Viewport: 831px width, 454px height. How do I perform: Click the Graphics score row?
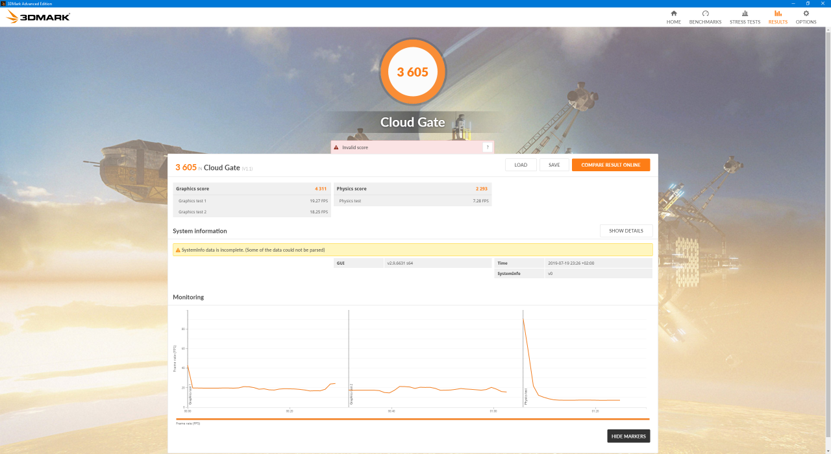coord(252,189)
